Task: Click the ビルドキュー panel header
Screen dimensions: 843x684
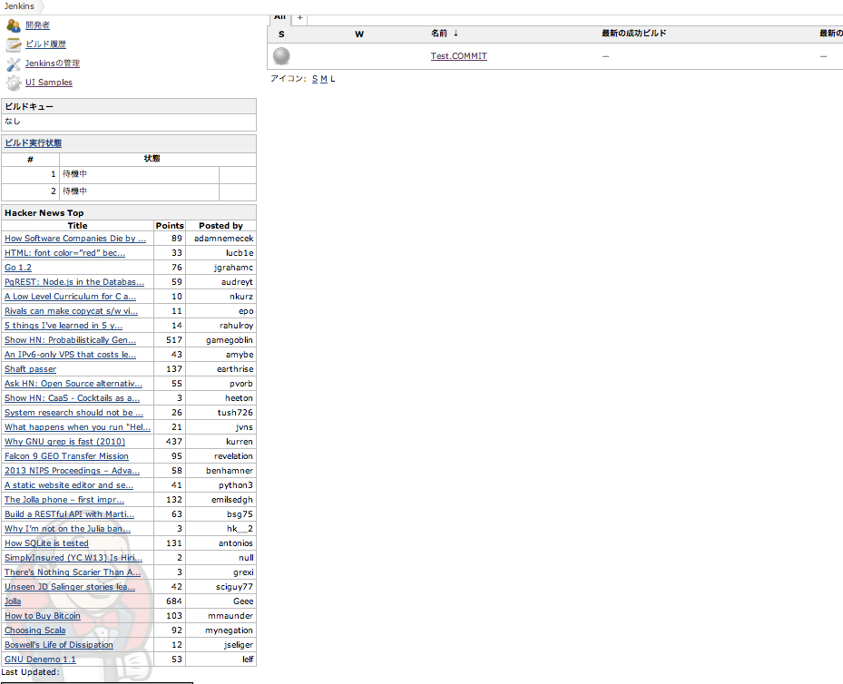Action: (129, 106)
